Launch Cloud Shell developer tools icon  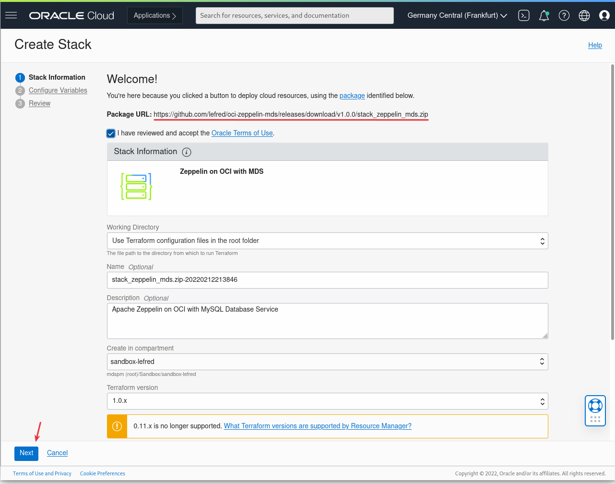524,15
